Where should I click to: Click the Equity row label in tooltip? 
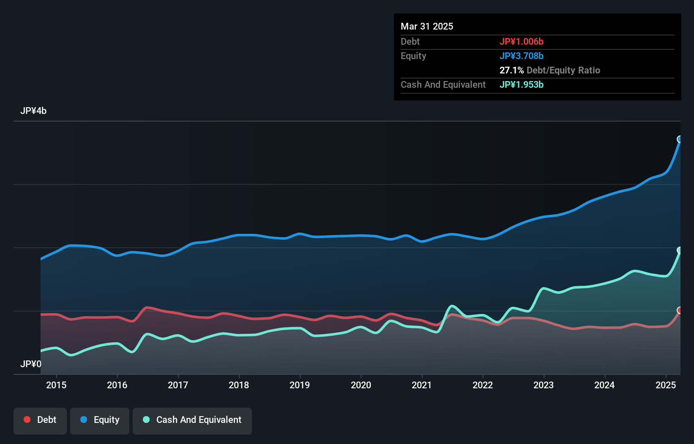point(413,56)
